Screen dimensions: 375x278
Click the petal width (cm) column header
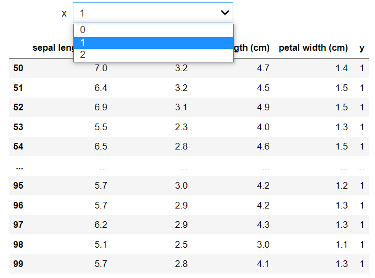click(313, 48)
